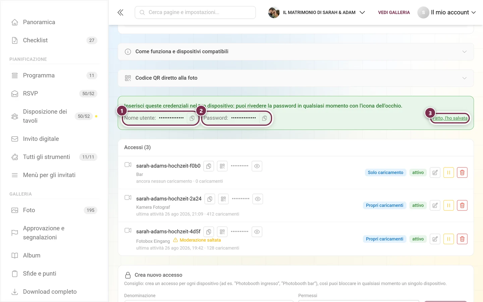The image size is (483, 302).
Task: Edit the Bar access entry
Action: click(435, 172)
